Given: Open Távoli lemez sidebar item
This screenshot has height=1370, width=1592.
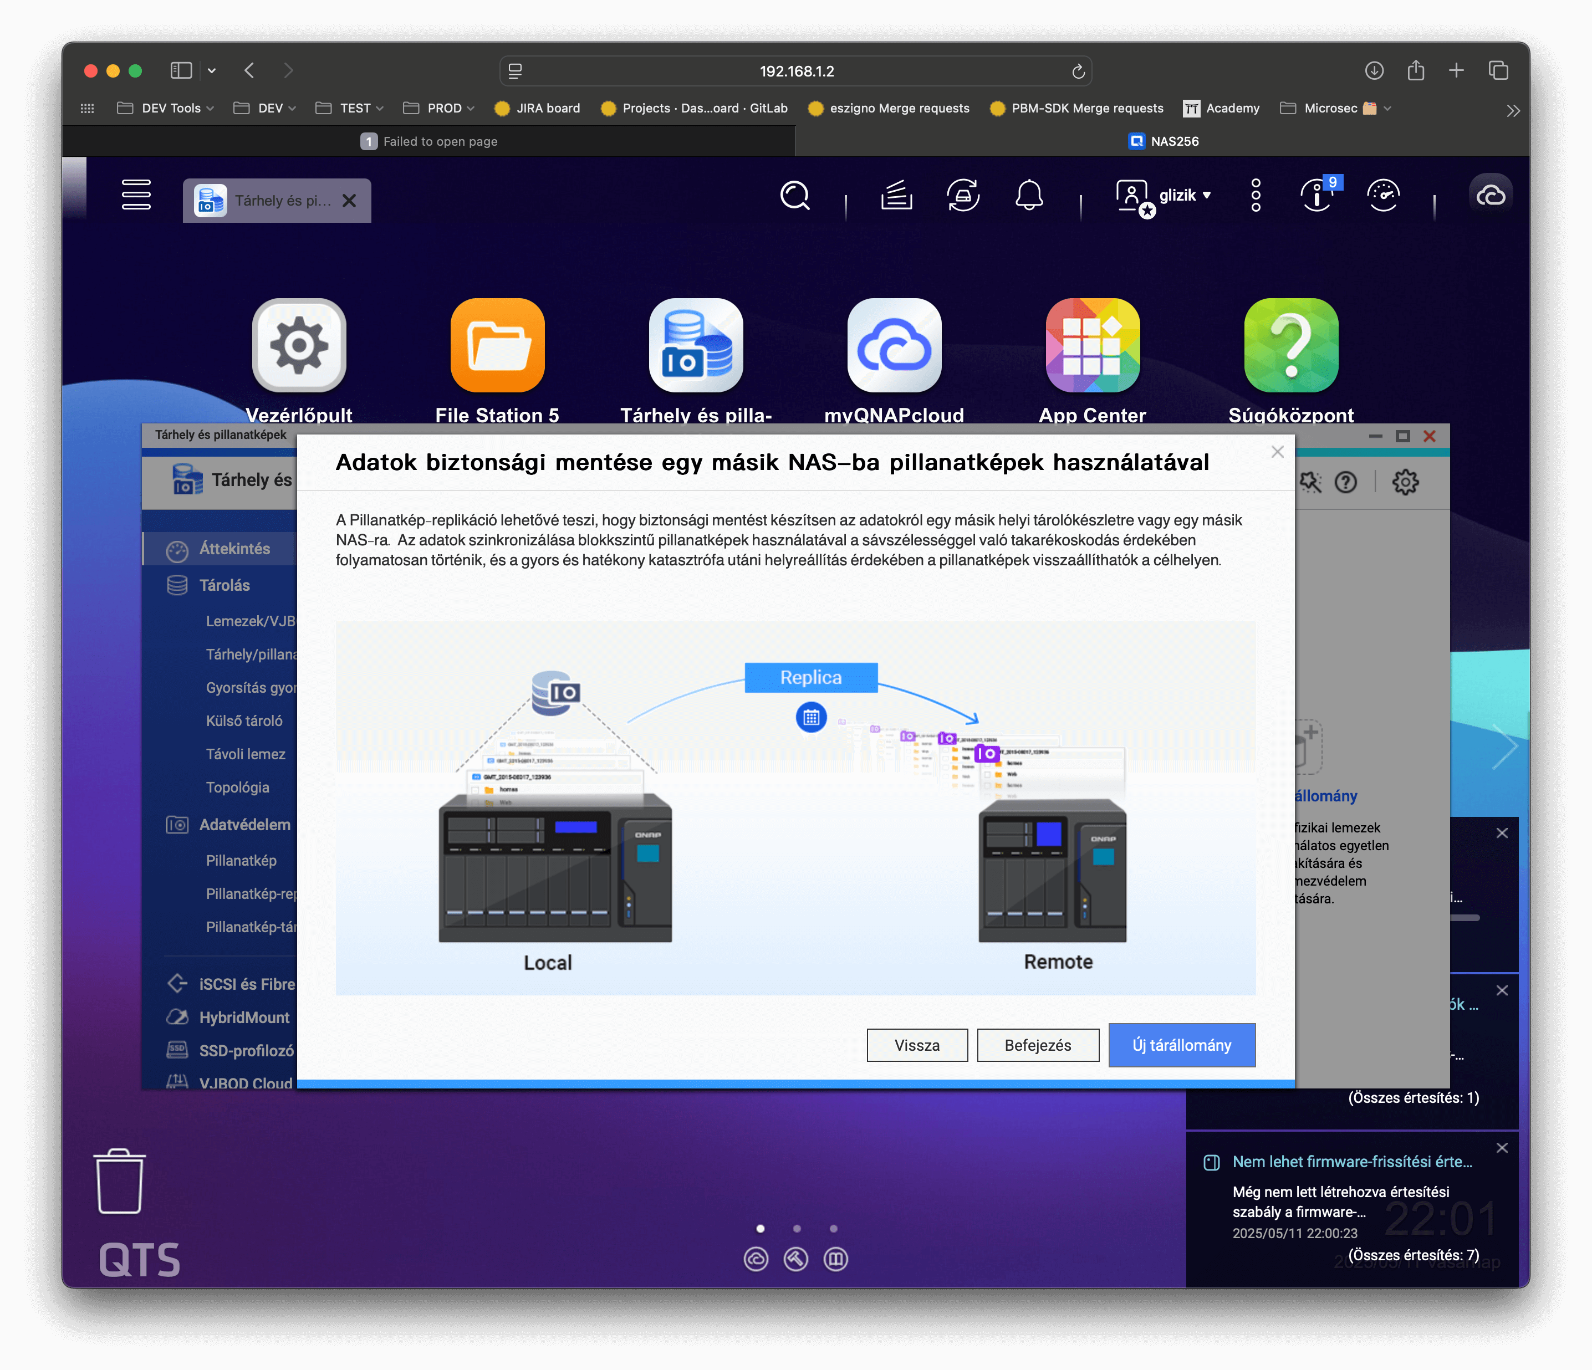Looking at the screenshot, I should click(245, 754).
